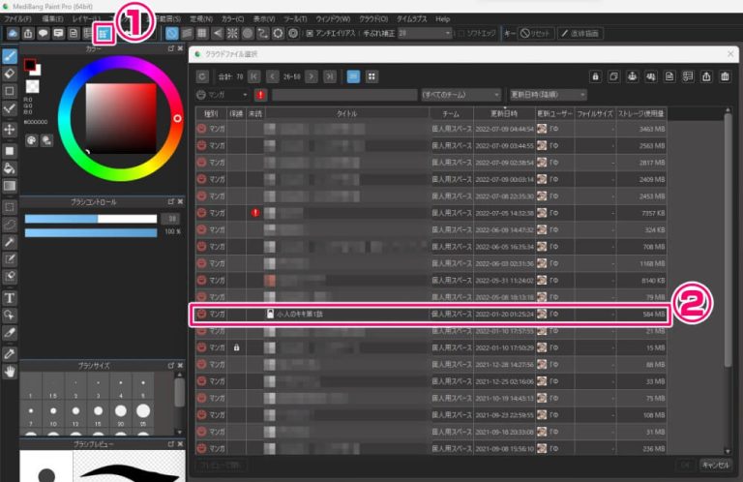743x482 pixels.
Task: Go to next page of files
Action: pos(312,75)
